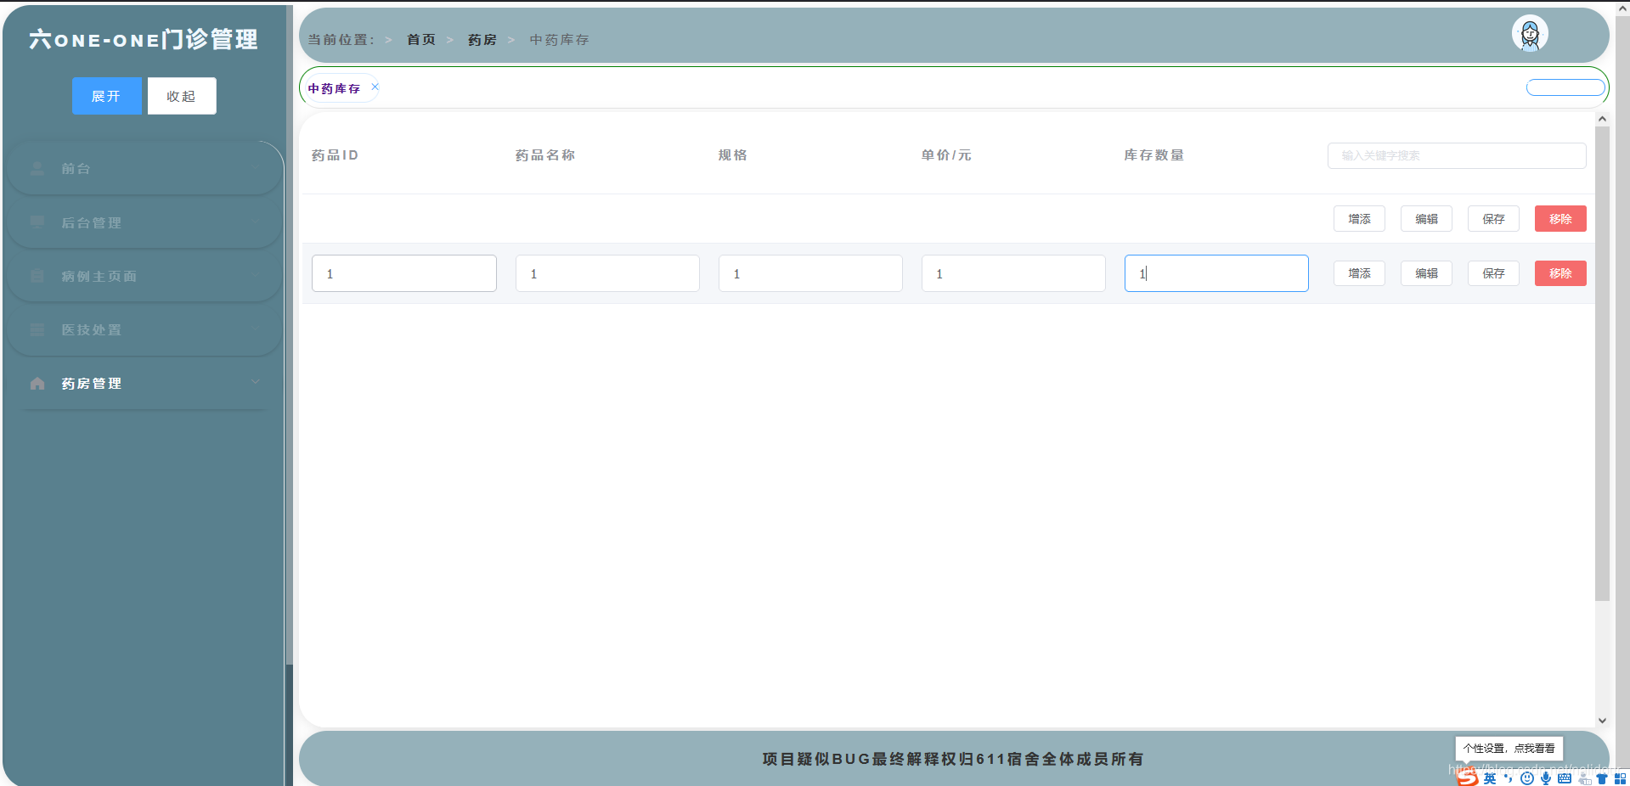Open the 药房管理 sidebar menu
Image resolution: width=1630 pixels, height=786 pixels.
144,383
